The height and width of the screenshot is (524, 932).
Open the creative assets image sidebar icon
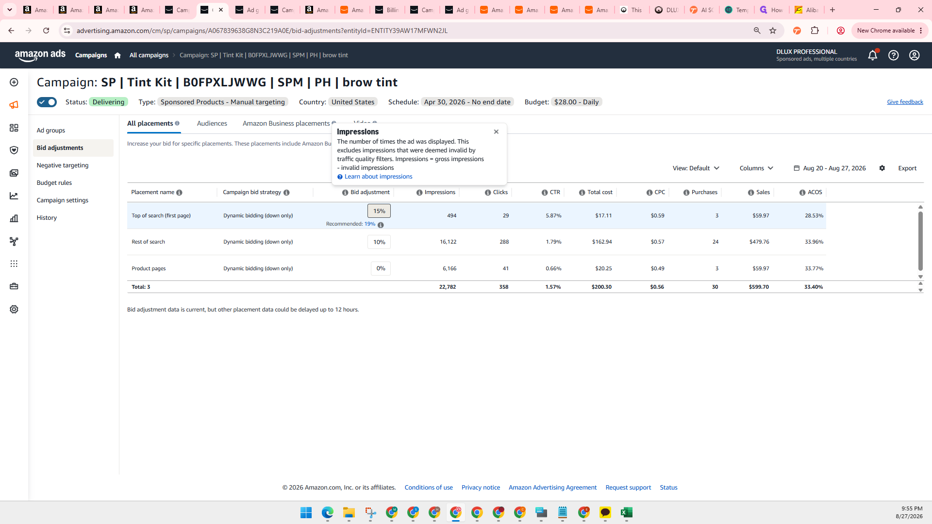pyautogui.click(x=14, y=173)
